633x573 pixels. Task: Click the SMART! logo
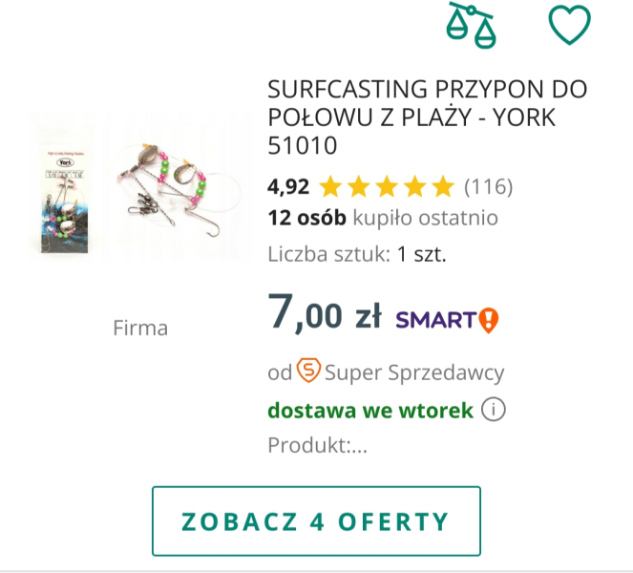pyautogui.click(x=447, y=319)
